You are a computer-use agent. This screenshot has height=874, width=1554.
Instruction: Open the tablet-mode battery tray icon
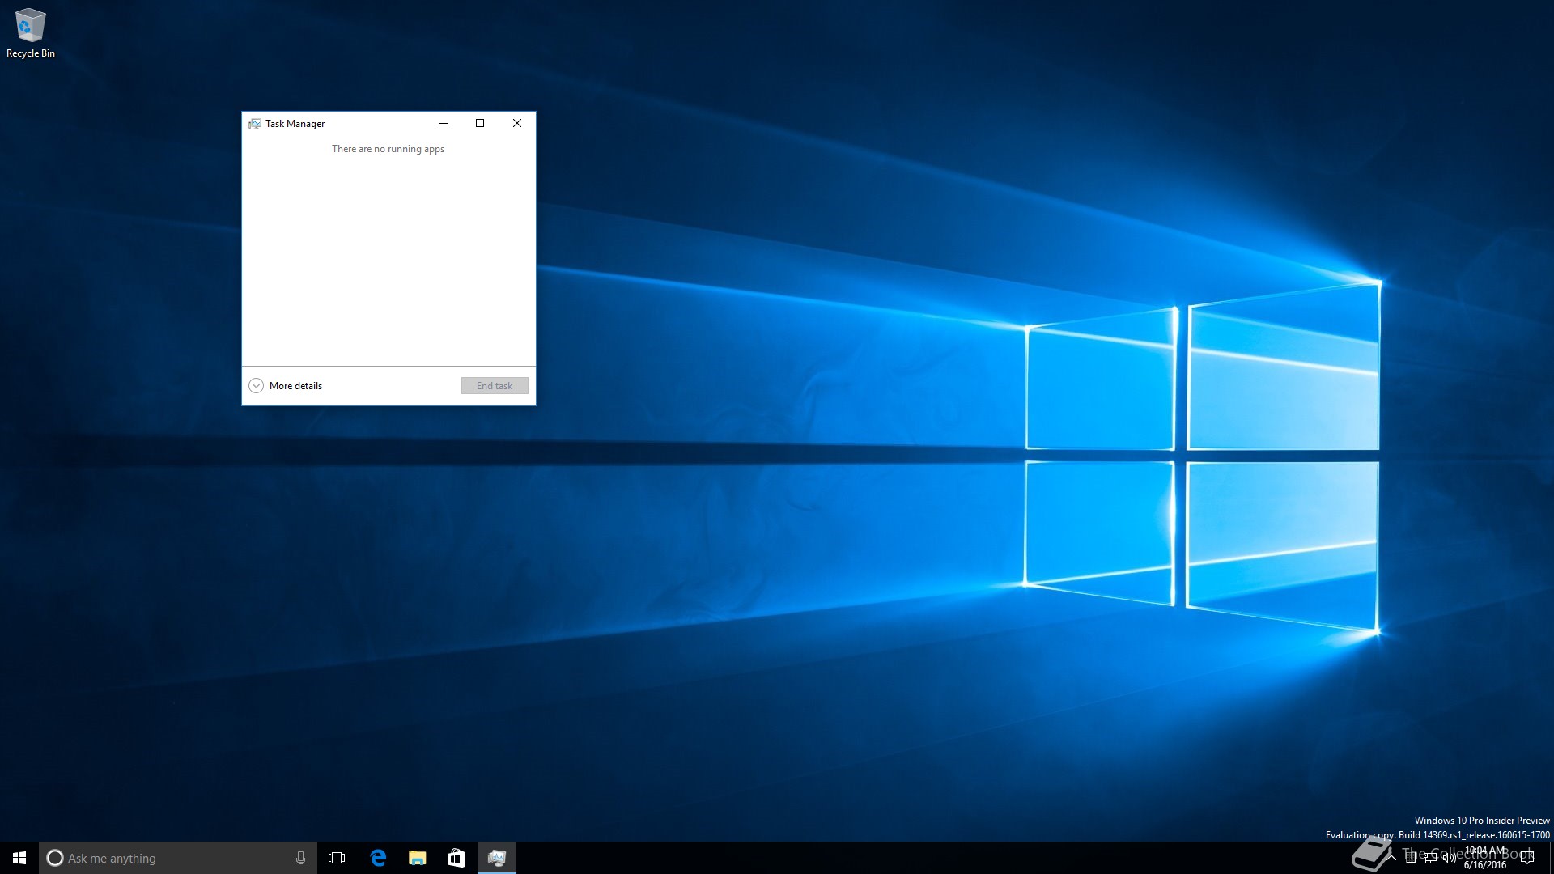pyautogui.click(x=1411, y=858)
